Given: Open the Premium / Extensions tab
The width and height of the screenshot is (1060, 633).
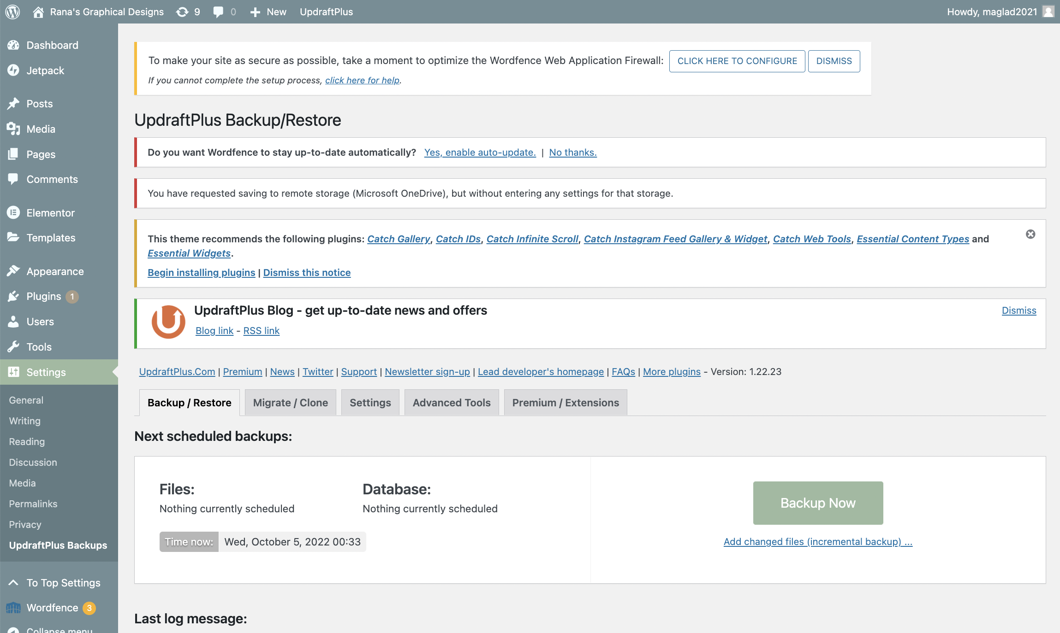Looking at the screenshot, I should coord(566,403).
